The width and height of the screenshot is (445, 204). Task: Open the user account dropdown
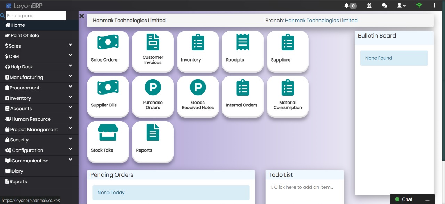click(402, 6)
